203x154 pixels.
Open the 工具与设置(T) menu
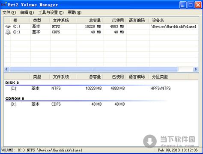pos(51,12)
